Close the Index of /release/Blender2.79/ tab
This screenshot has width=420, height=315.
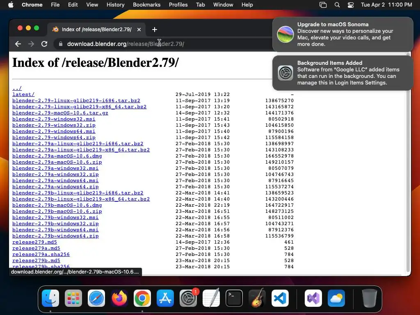[139, 30]
